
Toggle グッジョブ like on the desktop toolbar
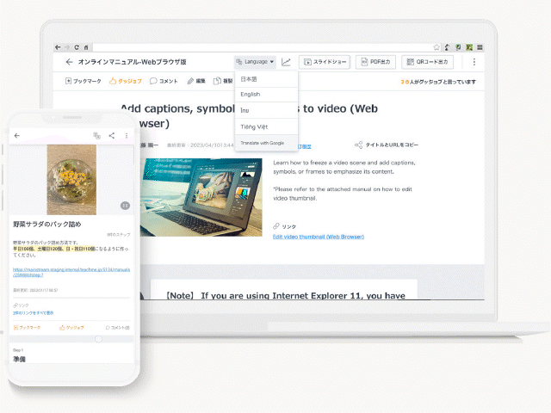126,81
